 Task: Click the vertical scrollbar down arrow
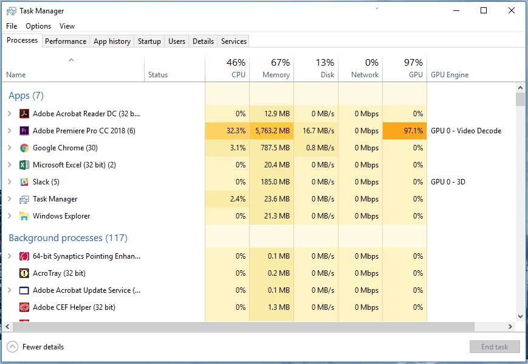coord(520,317)
